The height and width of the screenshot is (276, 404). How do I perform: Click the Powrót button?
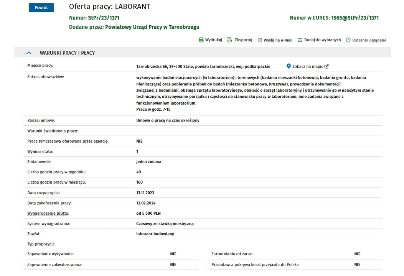[x=41, y=8]
